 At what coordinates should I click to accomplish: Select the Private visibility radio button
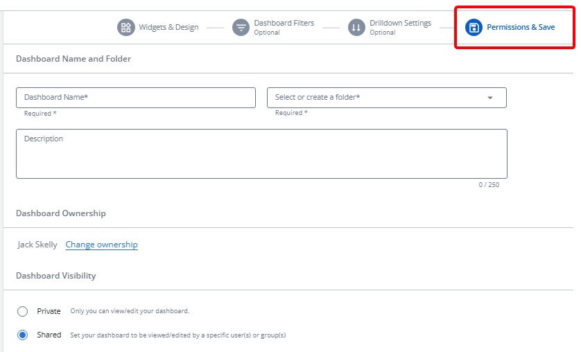coord(23,311)
